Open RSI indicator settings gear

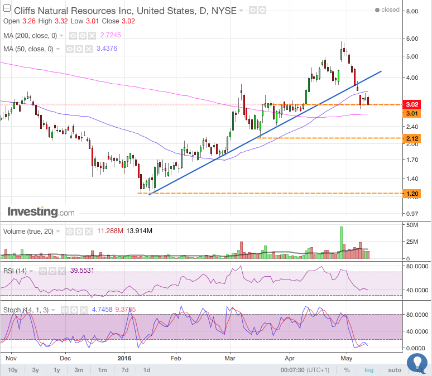click(x=52, y=271)
